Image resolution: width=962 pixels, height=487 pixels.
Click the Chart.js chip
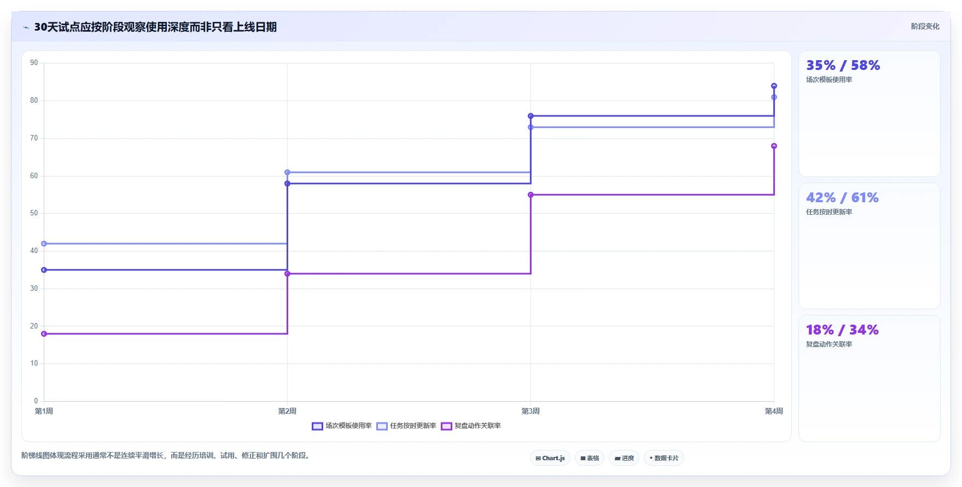550,458
